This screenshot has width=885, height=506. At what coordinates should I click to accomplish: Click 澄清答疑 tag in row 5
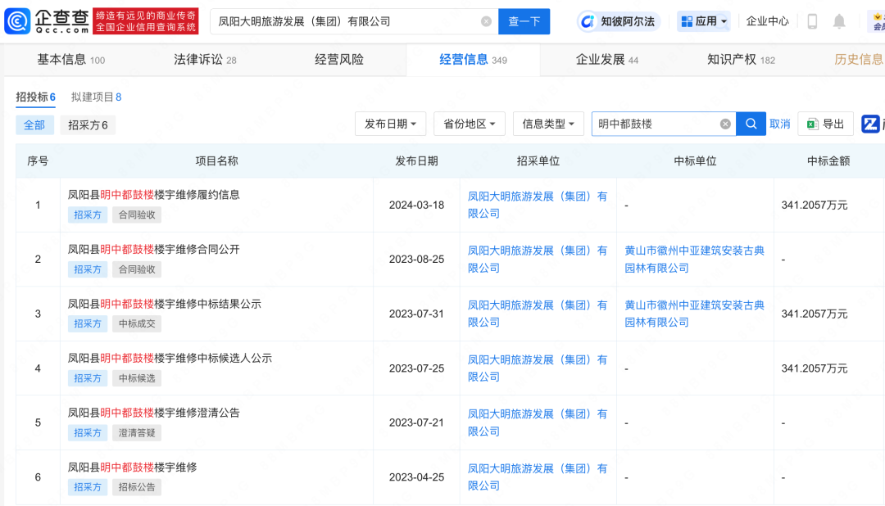tap(137, 433)
